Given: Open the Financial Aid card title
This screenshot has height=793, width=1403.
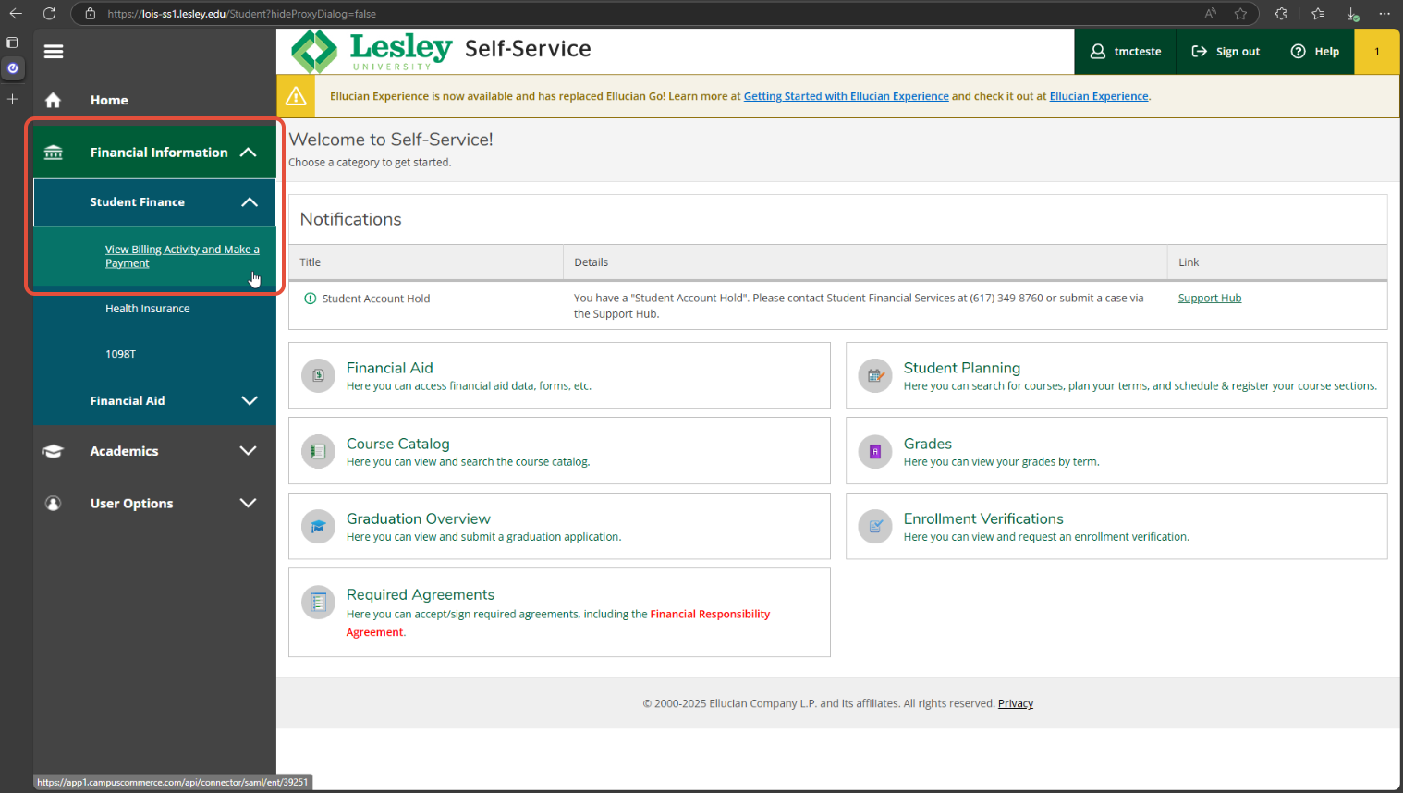Looking at the screenshot, I should coord(390,368).
